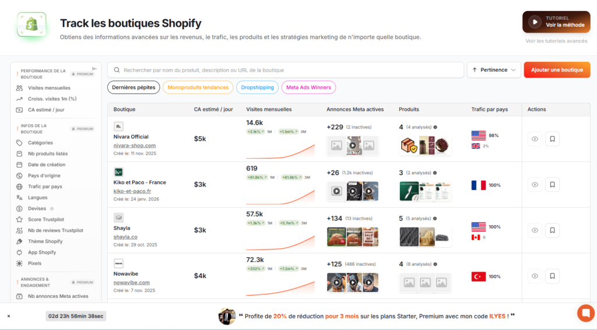Open the chat support bubble

pyautogui.click(x=585, y=313)
